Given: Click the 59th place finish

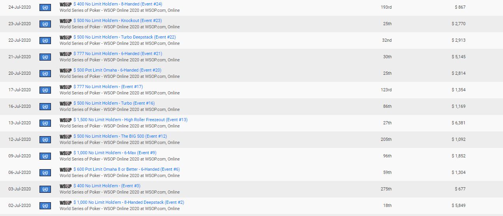Looking at the screenshot, I should pyautogui.click(x=387, y=172).
